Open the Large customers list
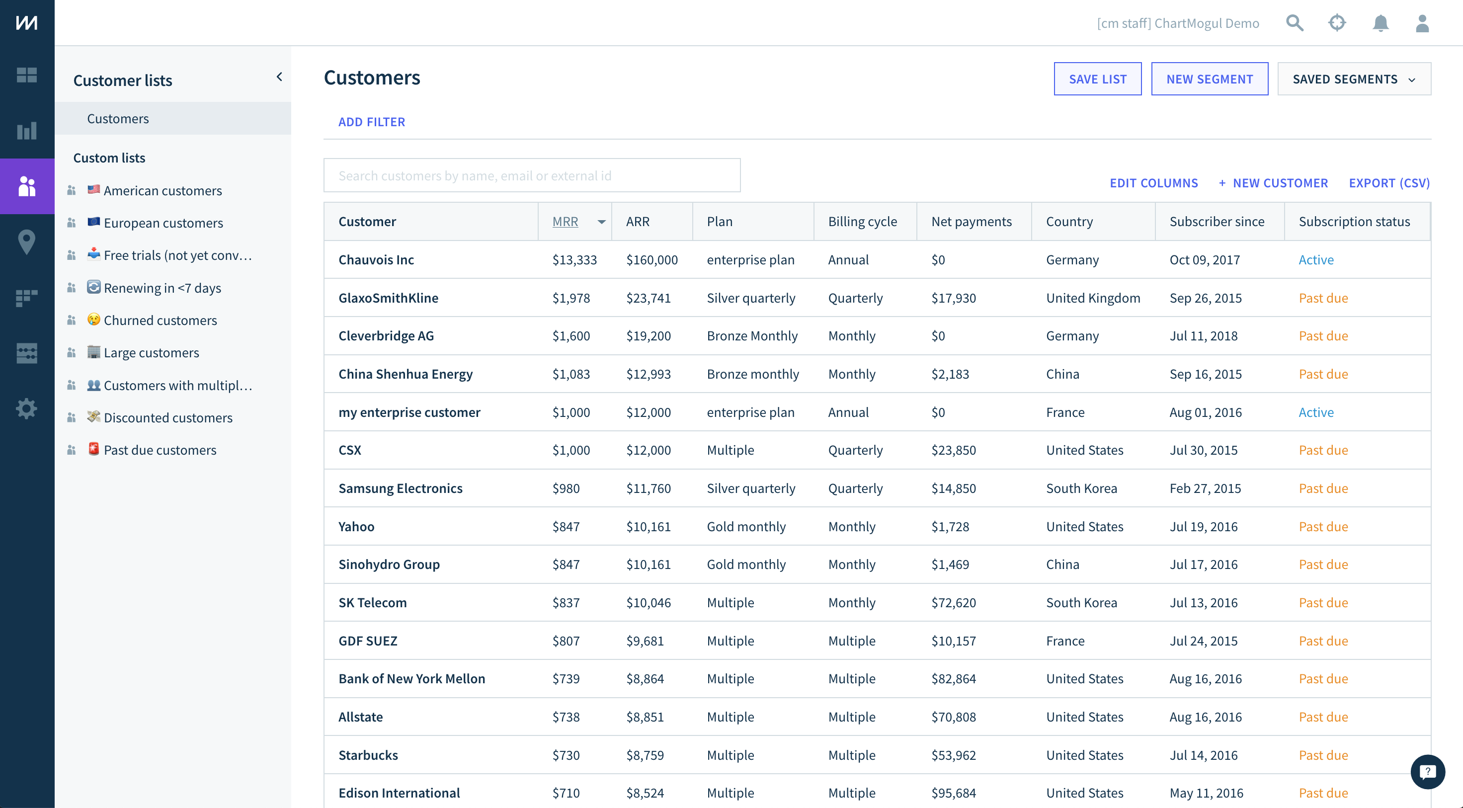Screen dimensions: 1463x808 (151, 353)
